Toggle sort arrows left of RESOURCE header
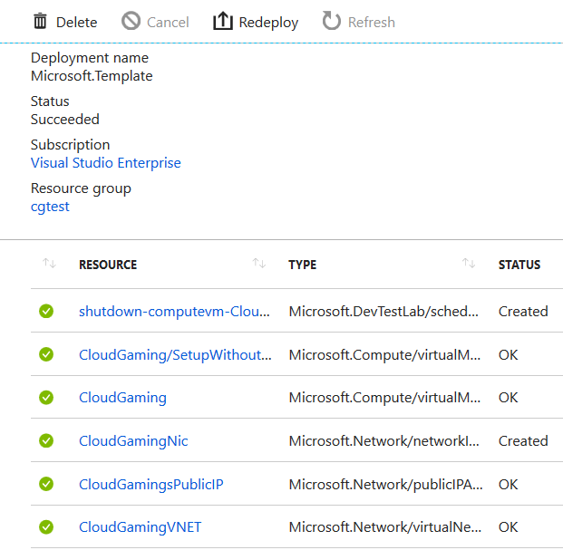 pos(49,265)
